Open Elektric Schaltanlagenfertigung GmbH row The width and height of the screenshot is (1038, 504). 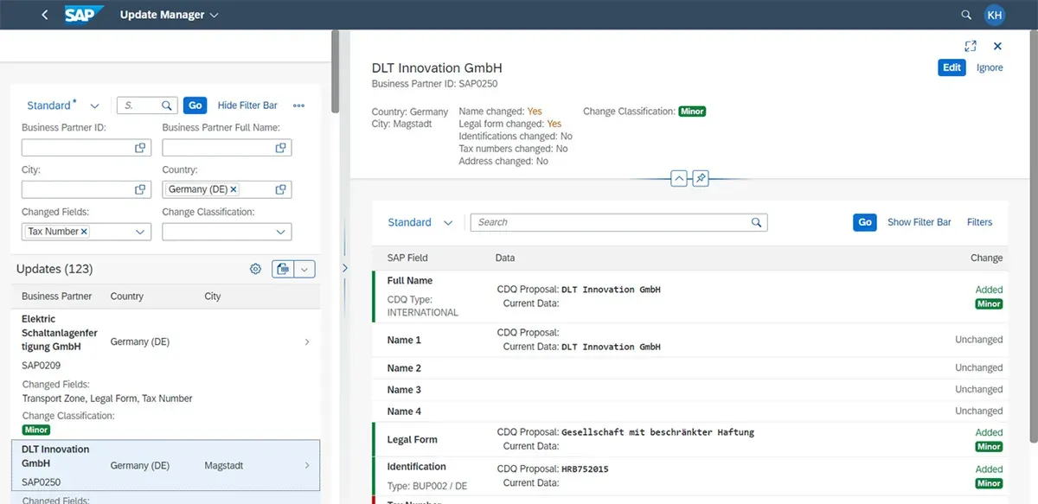point(165,373)
